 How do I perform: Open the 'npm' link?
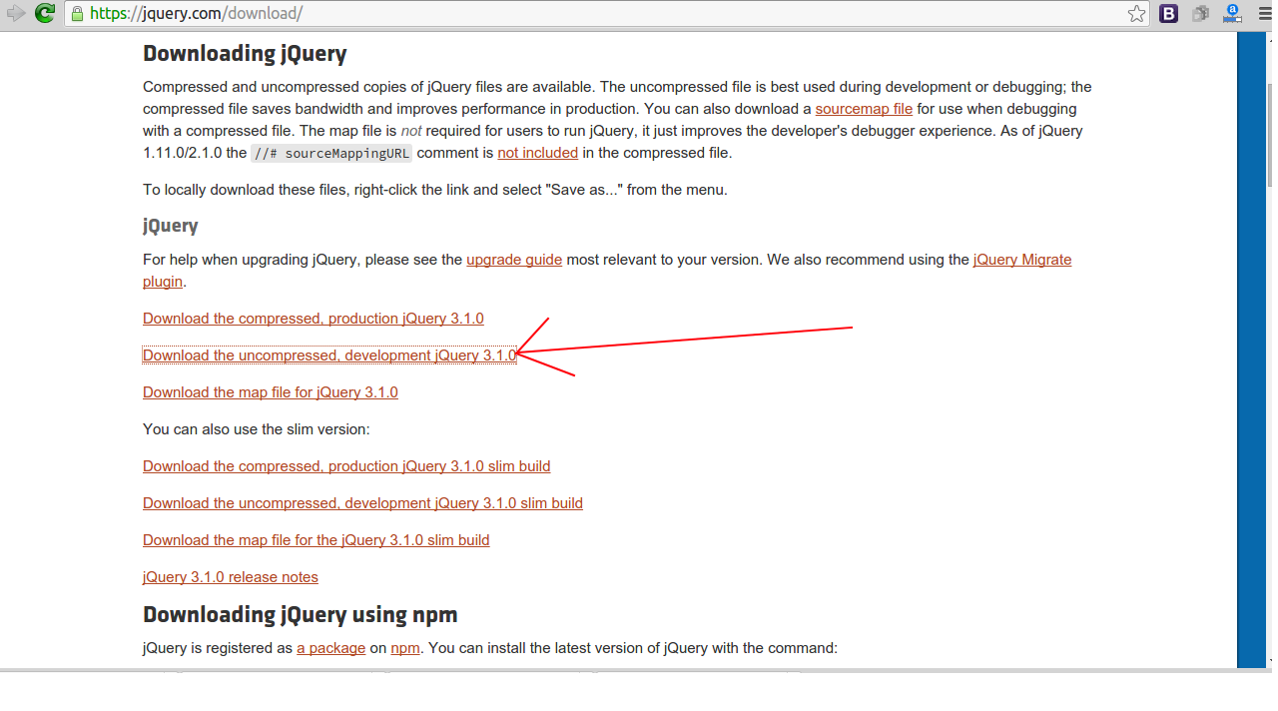pyautogui.click(x=405, y=648)
